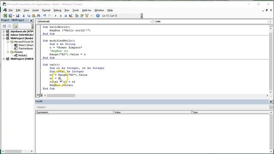Click the Locals window scroll down arrow
The height and width of the screenshot is (154, 274).
271,151
